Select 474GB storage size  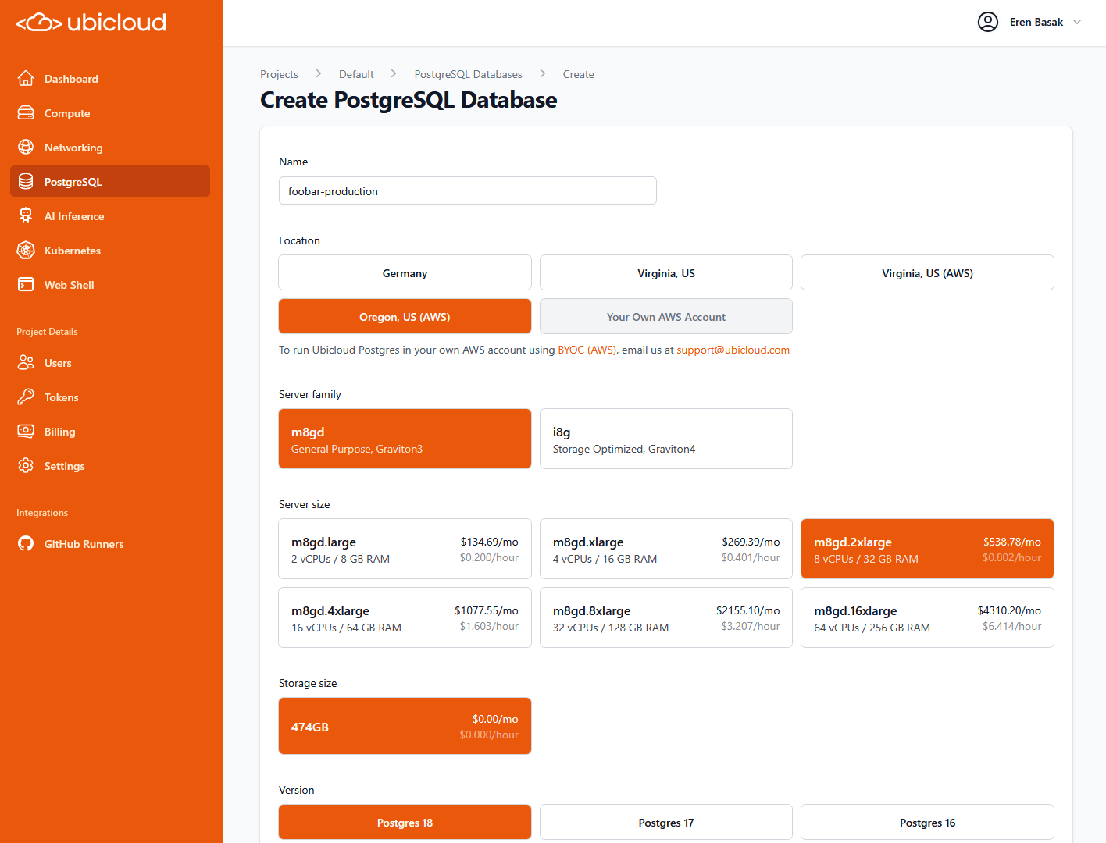(405, 726)
